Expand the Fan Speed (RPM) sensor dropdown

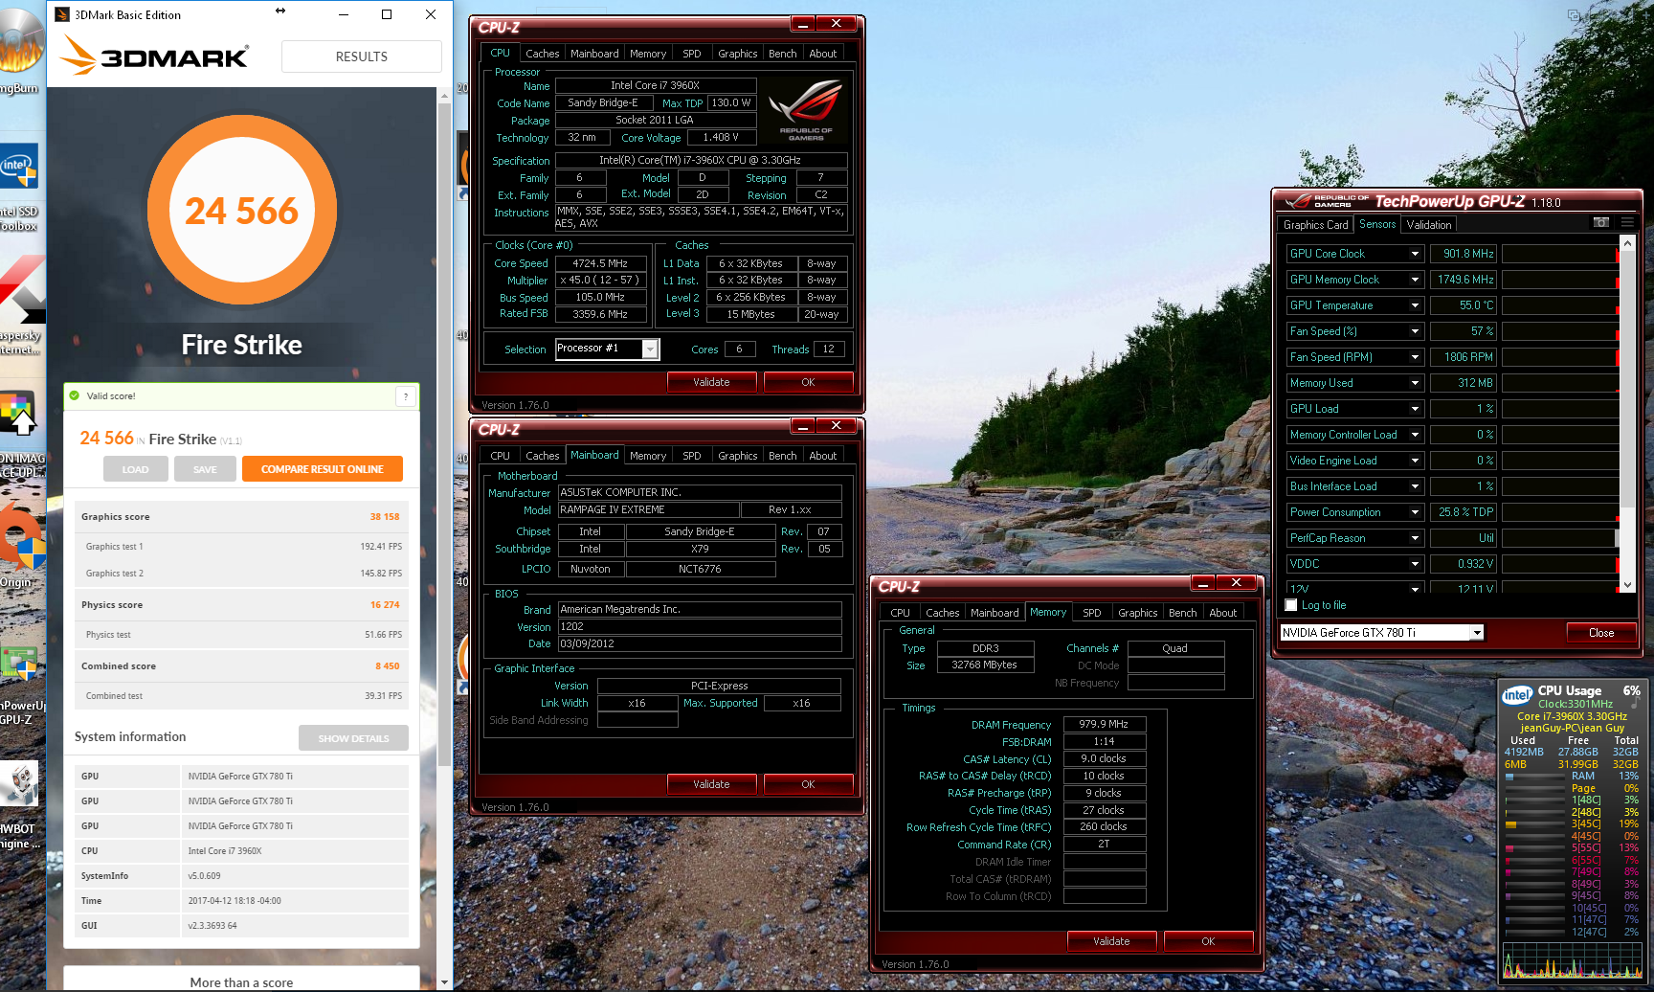coord(1415,357)
